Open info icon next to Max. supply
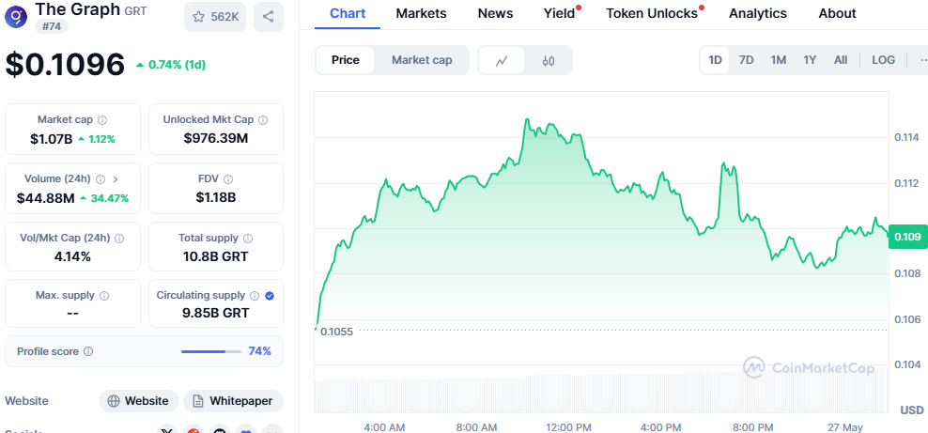Image resolution: width=928 pixels, height=433 pixels. click(x=104, y=295)
